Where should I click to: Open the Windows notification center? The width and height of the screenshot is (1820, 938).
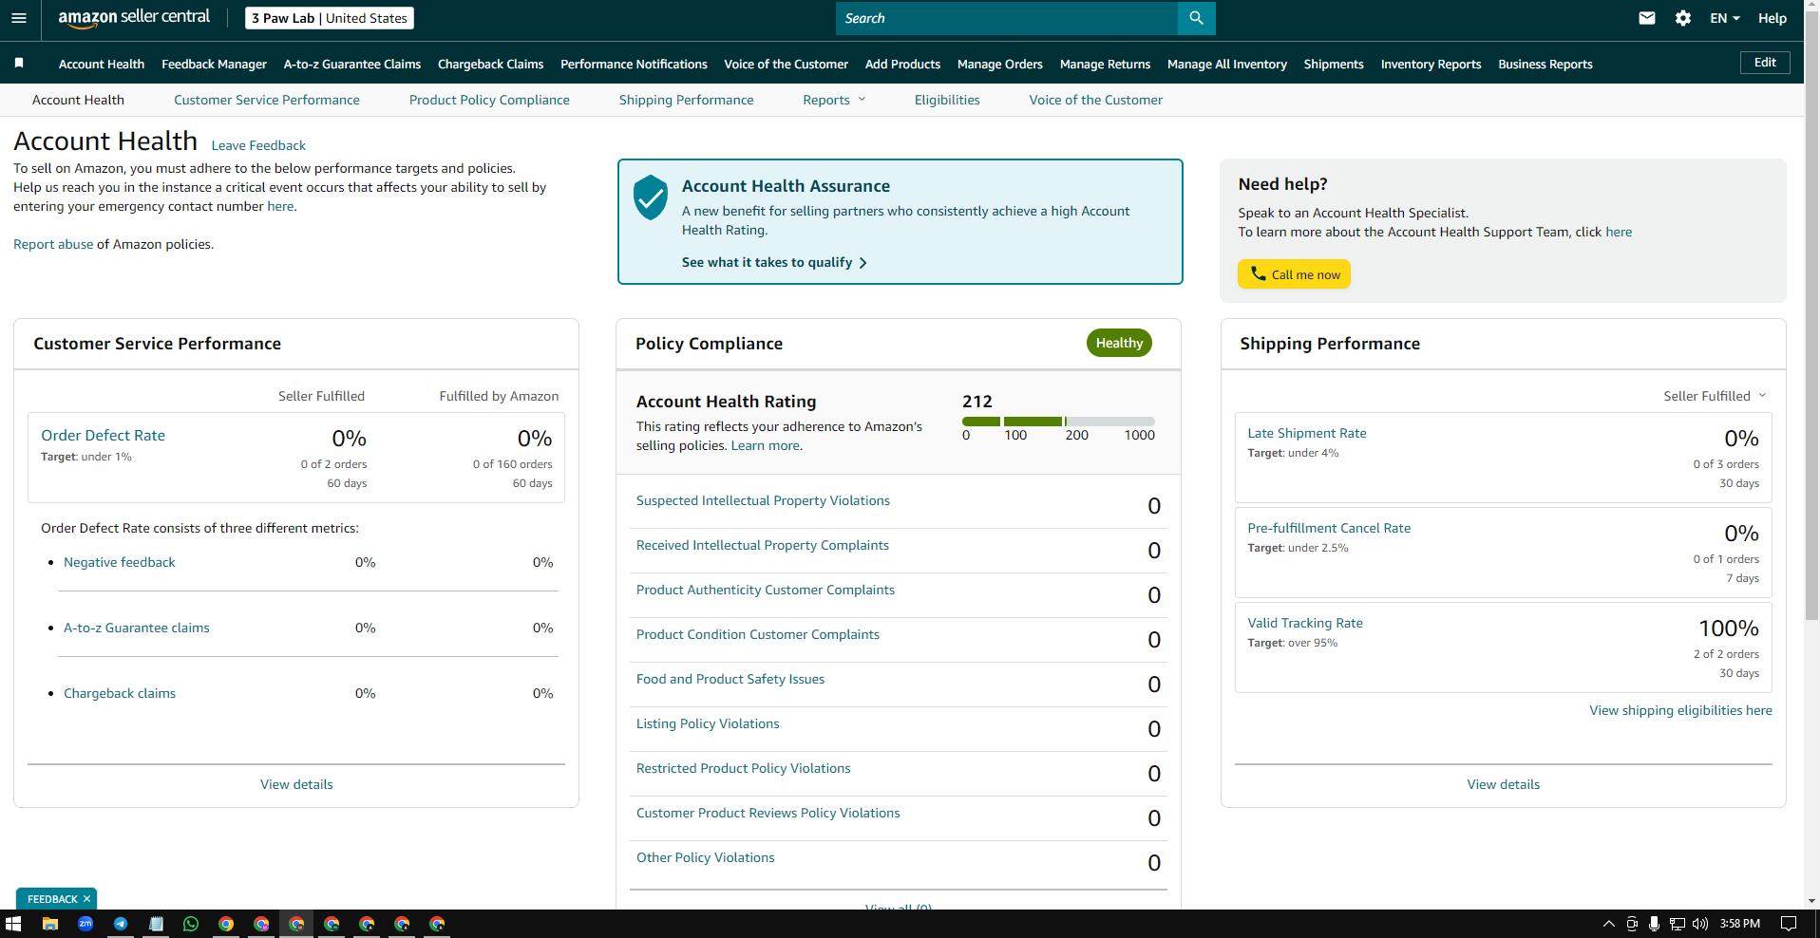[1789, 924]
